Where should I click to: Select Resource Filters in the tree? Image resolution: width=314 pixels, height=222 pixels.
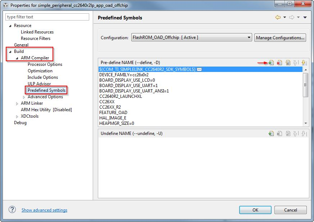[x=36, y=38]
